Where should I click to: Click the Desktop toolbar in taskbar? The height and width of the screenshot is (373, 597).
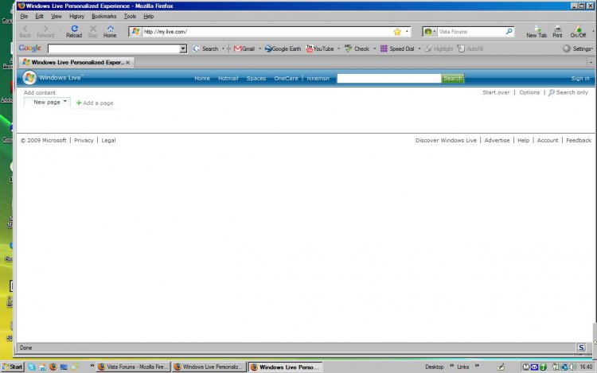click(435, 367)
